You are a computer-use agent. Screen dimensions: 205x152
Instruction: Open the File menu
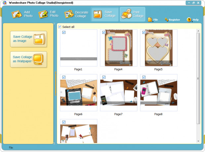pos(153,20)
